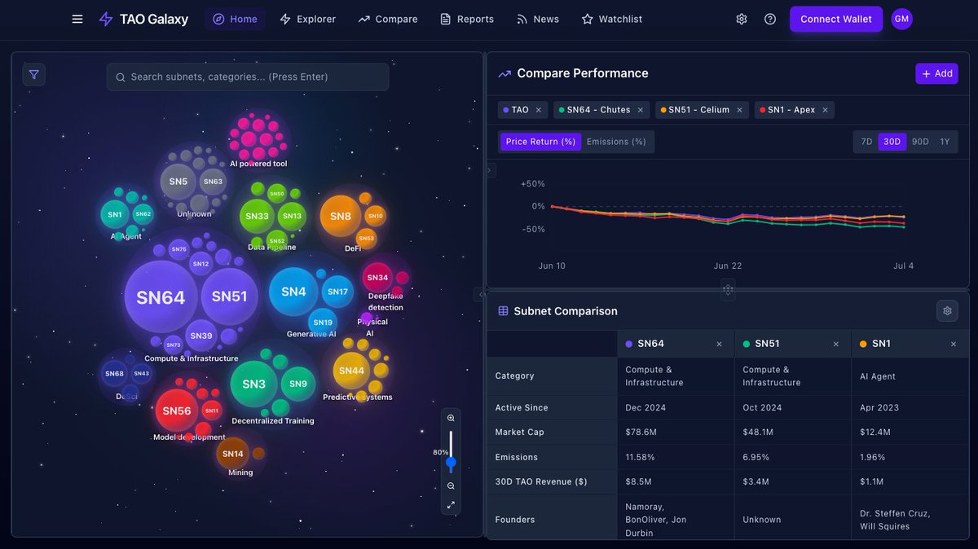Remove SN1 column from table
978x549 pixels.
click(x=954, y=345)
